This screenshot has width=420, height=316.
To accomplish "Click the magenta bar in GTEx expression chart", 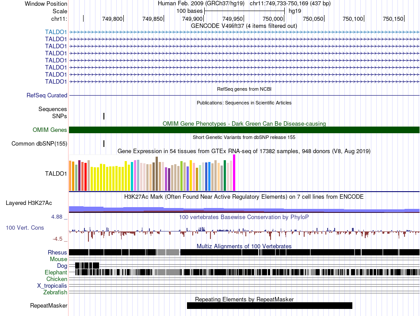I will point(234,173).
